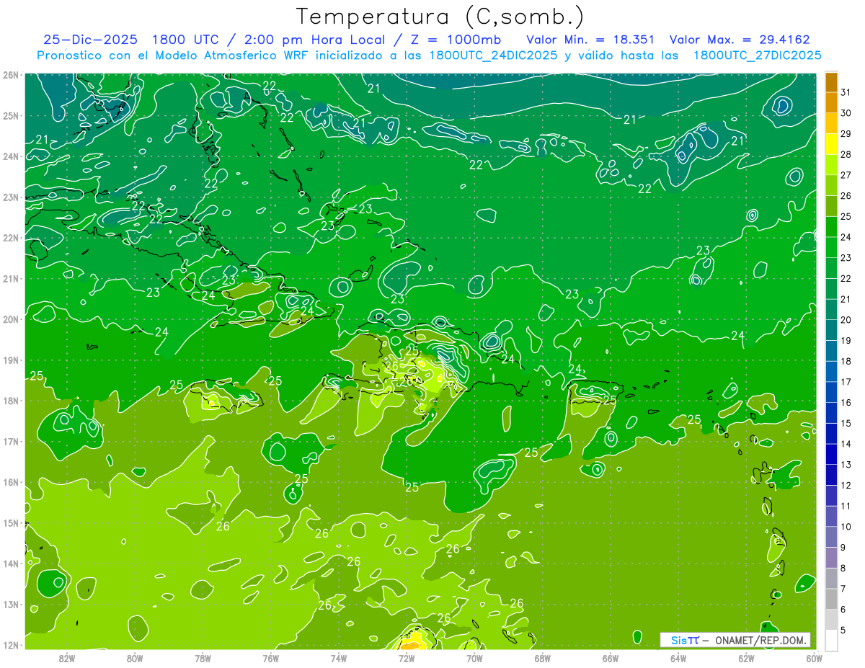Click the "78W" longitude axis label

pos(203,658)
